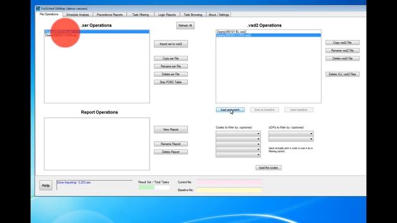Expand the fourth Codes to filter by dropdown
This screenshot has width=397, height=223.
click(x=258, y=149)
